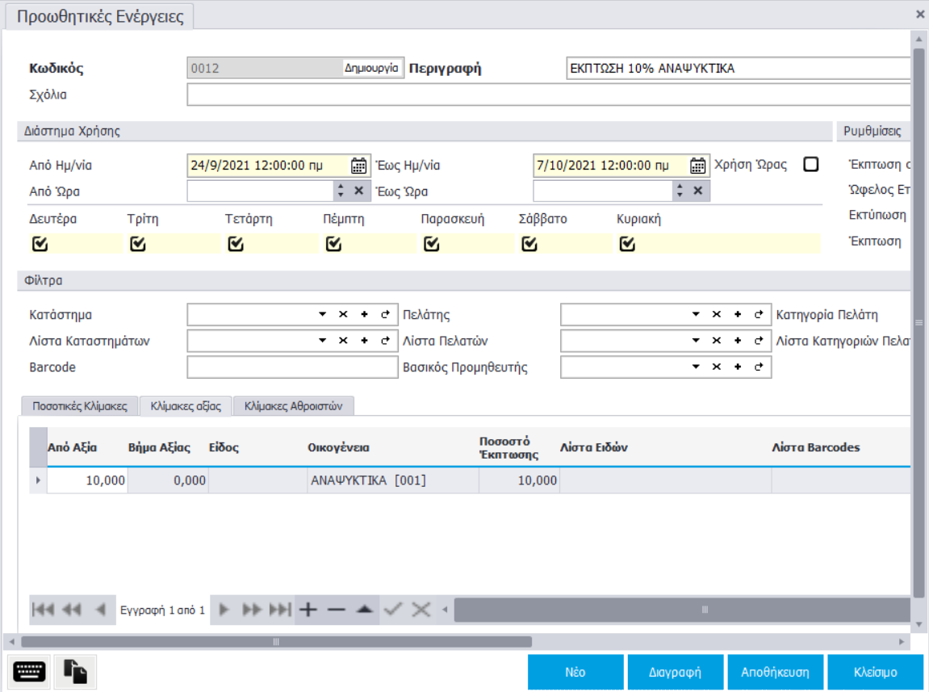Expand the Κατάστημα dropdown

click(322, 315)
